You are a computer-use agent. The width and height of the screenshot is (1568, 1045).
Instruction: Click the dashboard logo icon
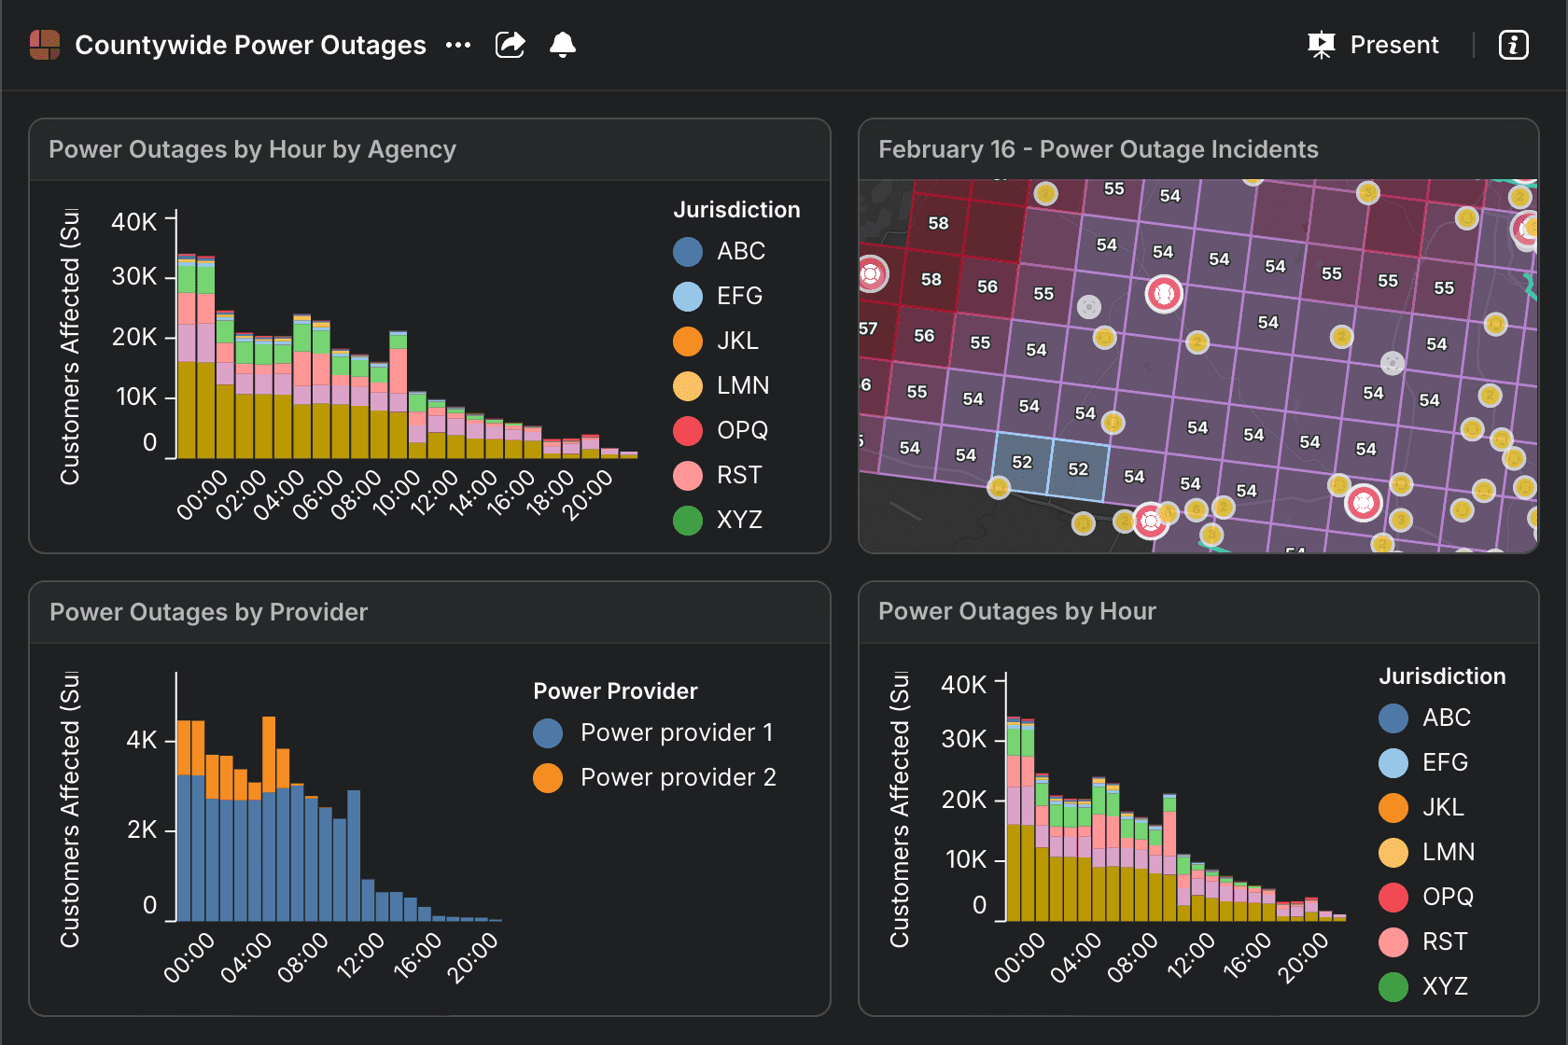tap(45, 45)
